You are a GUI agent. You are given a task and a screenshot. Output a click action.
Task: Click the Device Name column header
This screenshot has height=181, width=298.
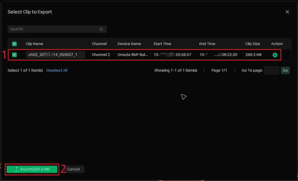point(129,44)
